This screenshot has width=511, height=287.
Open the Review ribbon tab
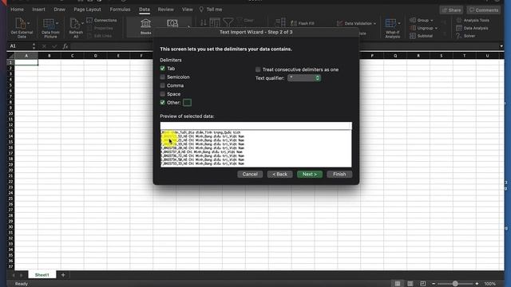[x=165, y=10]
